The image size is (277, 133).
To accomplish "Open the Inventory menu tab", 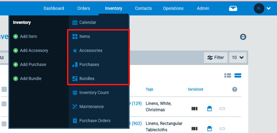I will pyautogui.click(x=113, y=8).
